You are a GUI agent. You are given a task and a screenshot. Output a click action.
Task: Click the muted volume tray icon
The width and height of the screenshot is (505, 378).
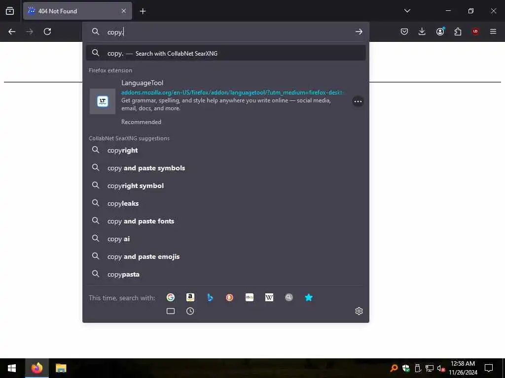(x=441, y=368)
